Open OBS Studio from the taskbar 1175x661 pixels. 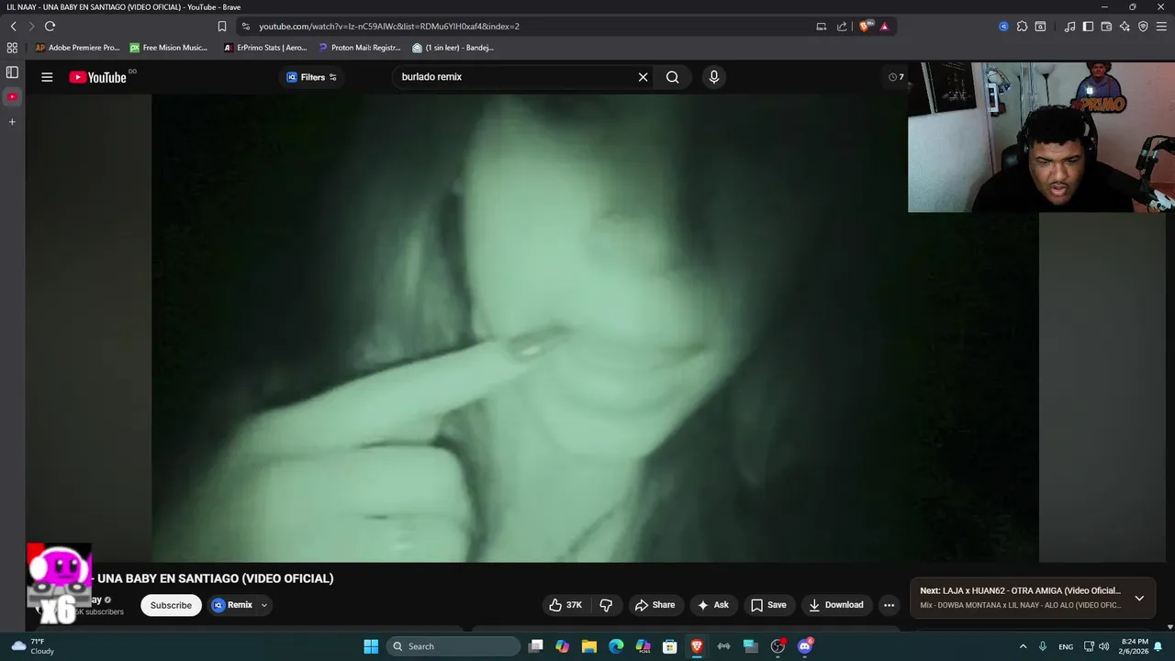tap(778, 646)
